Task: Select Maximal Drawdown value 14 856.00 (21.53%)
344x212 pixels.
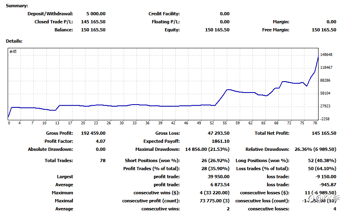Action: (x=207, y=149)
